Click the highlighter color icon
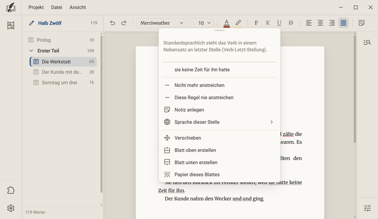The image size is (378, 219). pos(238,23)
